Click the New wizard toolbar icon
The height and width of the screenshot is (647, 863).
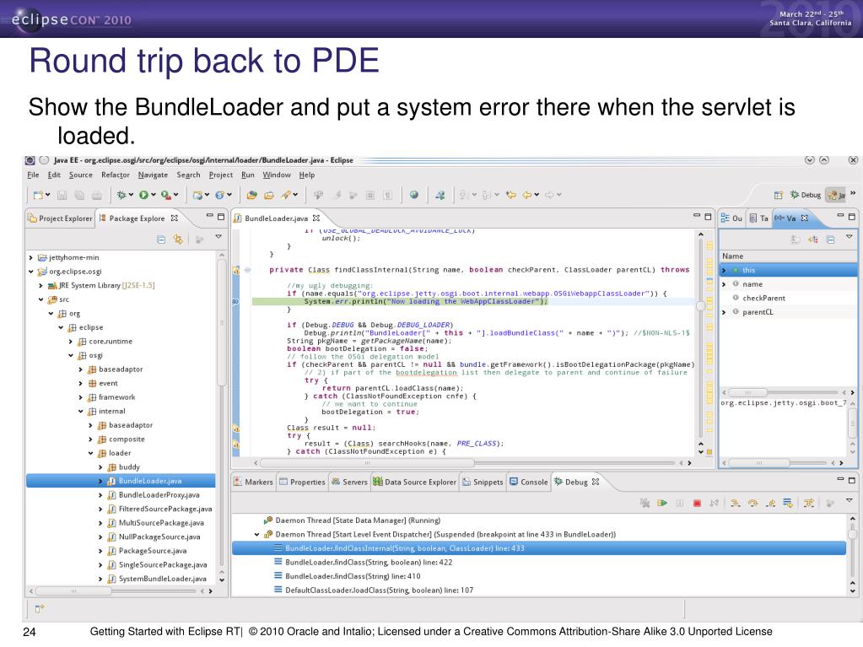click(38, 195)
